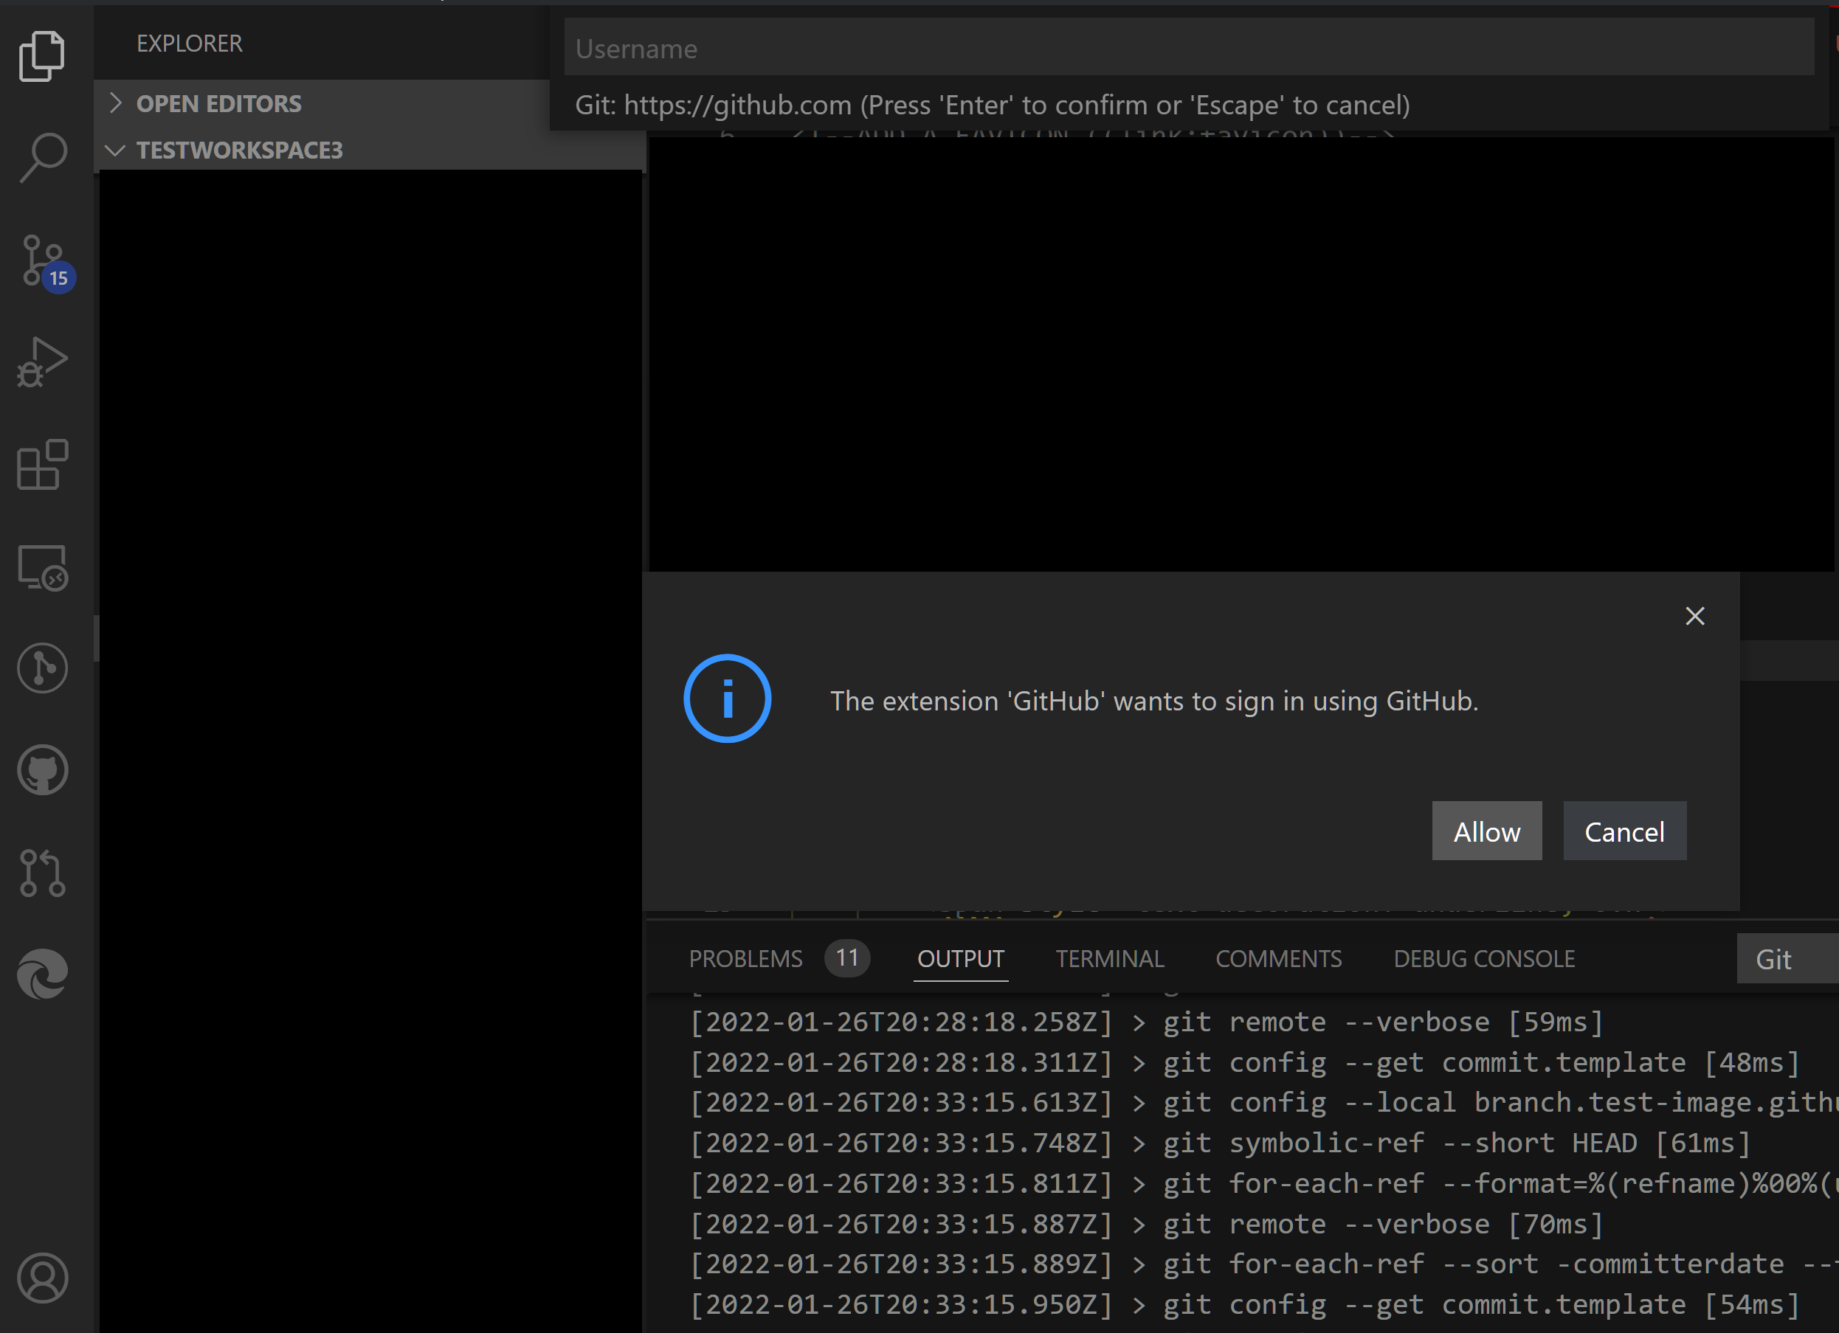Click log line 'git config --get commit.template [48ms]'
This screenshot has width=1839, height=1333.
pos(1244,1062)
